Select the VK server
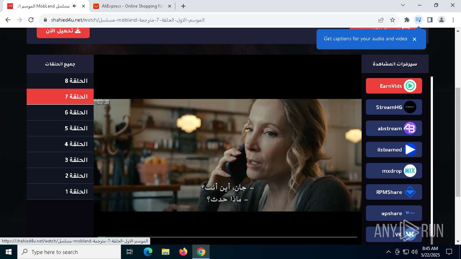This screenshot has height=259, width=461. tap(394, 234)
